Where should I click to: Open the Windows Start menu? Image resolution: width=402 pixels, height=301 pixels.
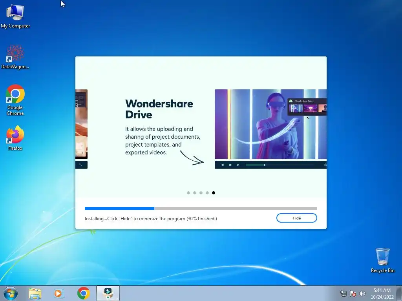pyautogui.click(x=11, y=293)
